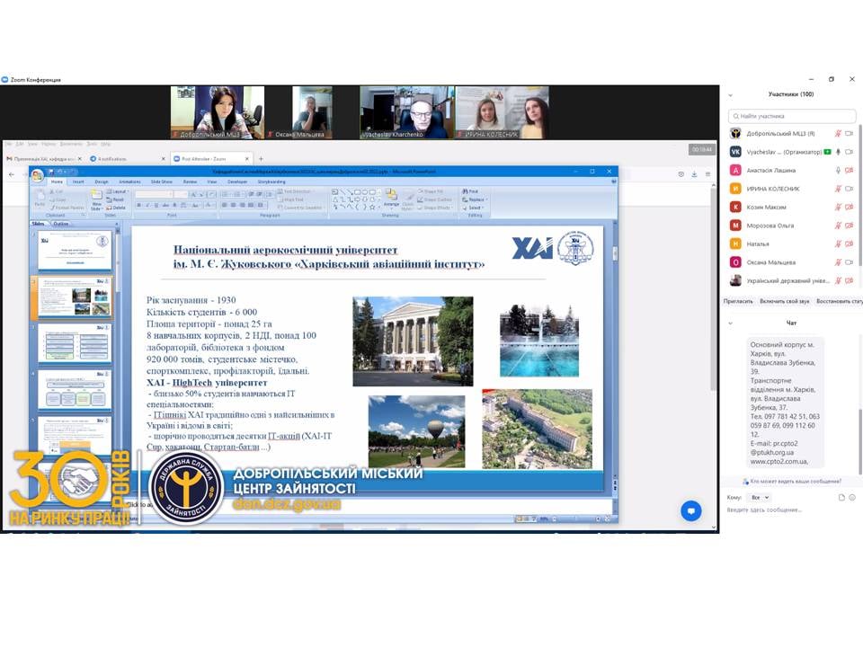Toggle microphone for Добропільський МЦЗ participant
863x647 pixels.
pyautogui.click(x=838, y=134)
